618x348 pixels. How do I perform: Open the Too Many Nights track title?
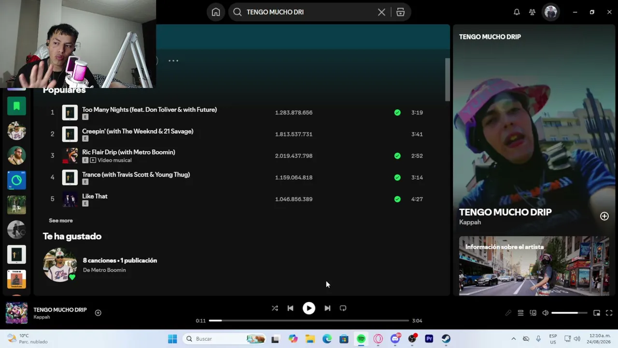150,110
